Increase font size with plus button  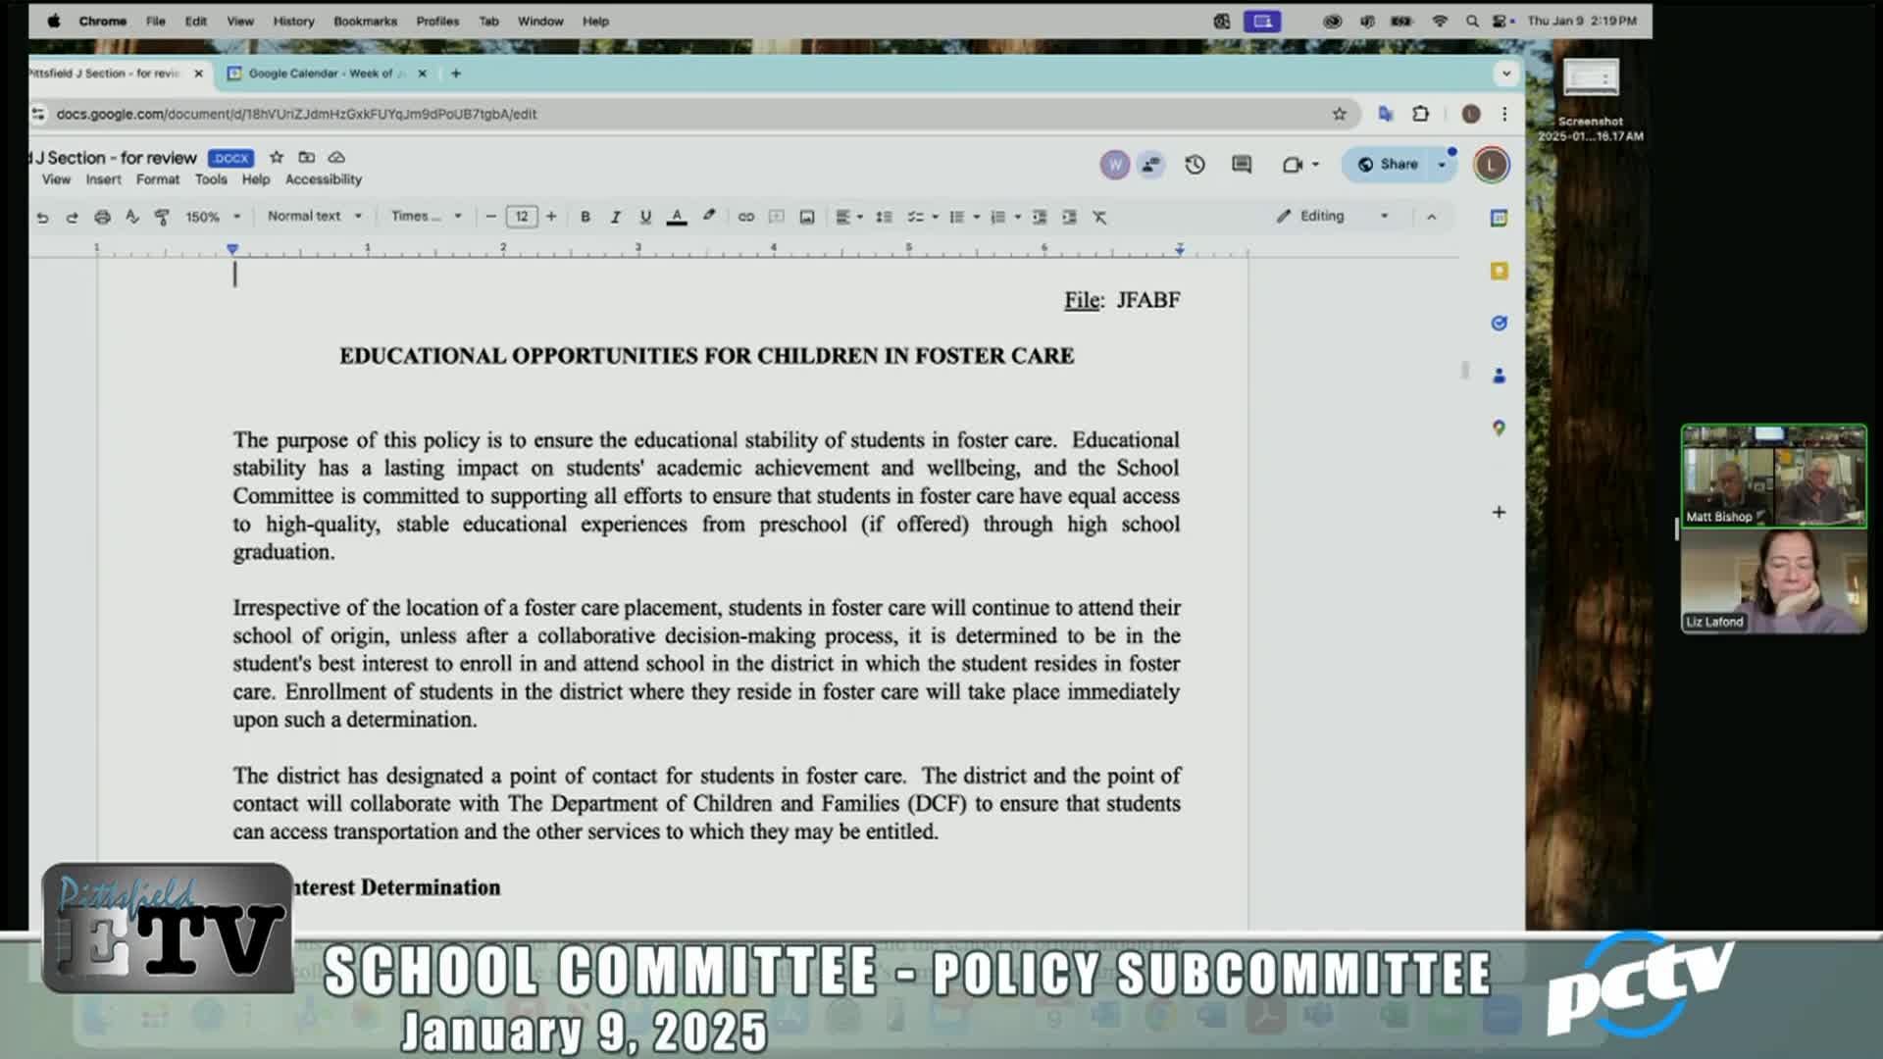point(551,217)
